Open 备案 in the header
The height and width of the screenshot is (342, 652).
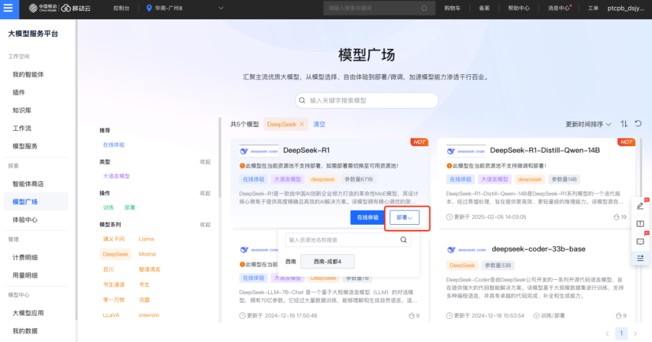[484, 8]
